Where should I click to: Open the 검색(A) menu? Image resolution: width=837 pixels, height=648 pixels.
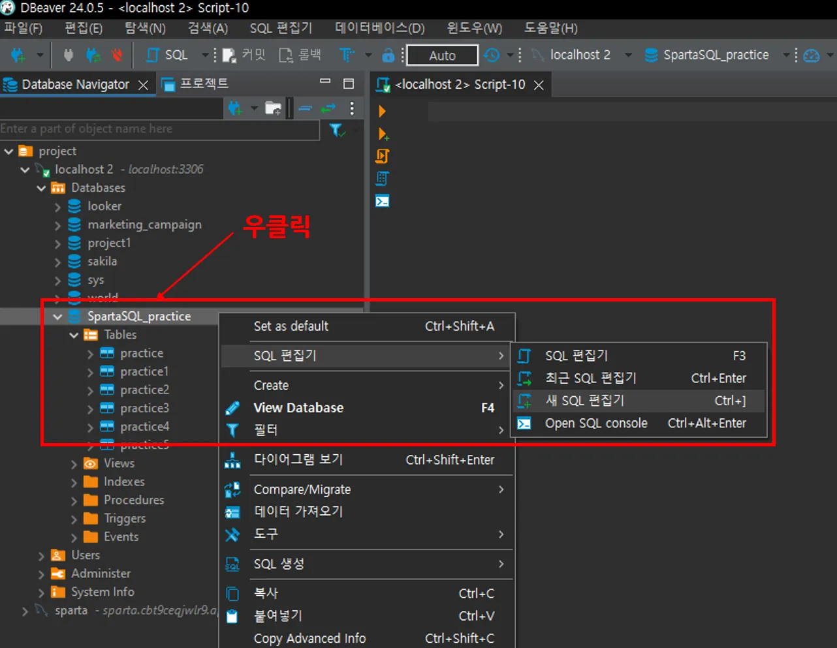208,29
